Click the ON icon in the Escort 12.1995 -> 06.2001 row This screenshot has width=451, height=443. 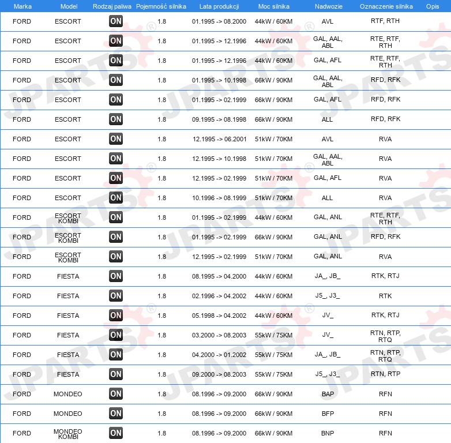tap(116, 138)
